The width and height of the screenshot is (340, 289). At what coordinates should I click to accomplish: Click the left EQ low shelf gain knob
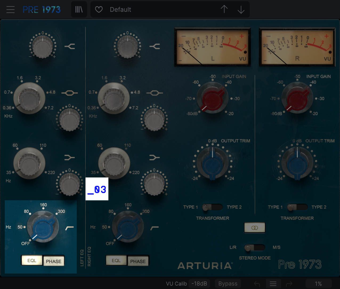70,184
